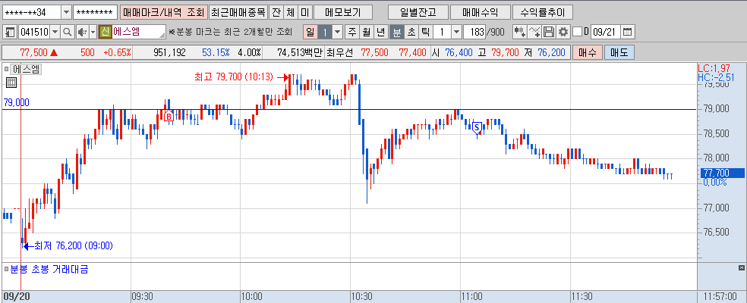Click the account password field
The width and height of the screenshot is (747, 303).
(96, 12)
